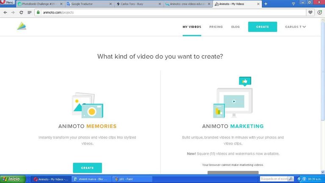Screen dimensions: 325x183
Task: Click the Animoto logo
Action: click(x=22, y=26)
